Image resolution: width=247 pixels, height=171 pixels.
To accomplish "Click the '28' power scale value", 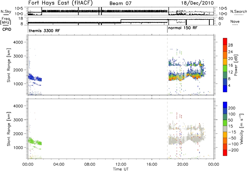I will pos(230,45).
